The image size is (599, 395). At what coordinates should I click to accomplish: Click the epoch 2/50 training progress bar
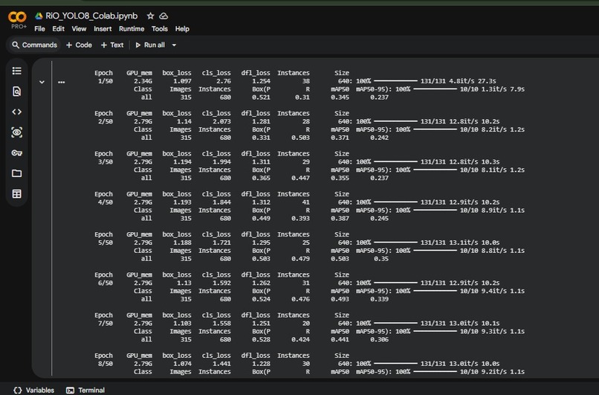395,121
